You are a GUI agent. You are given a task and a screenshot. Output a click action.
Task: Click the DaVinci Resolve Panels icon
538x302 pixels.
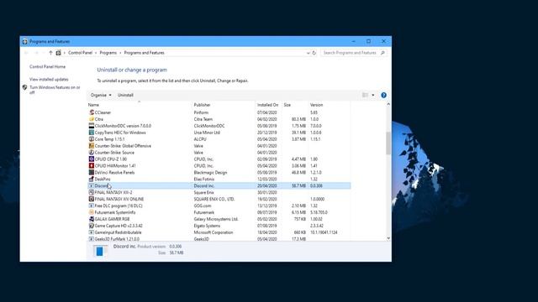(92, 172)
